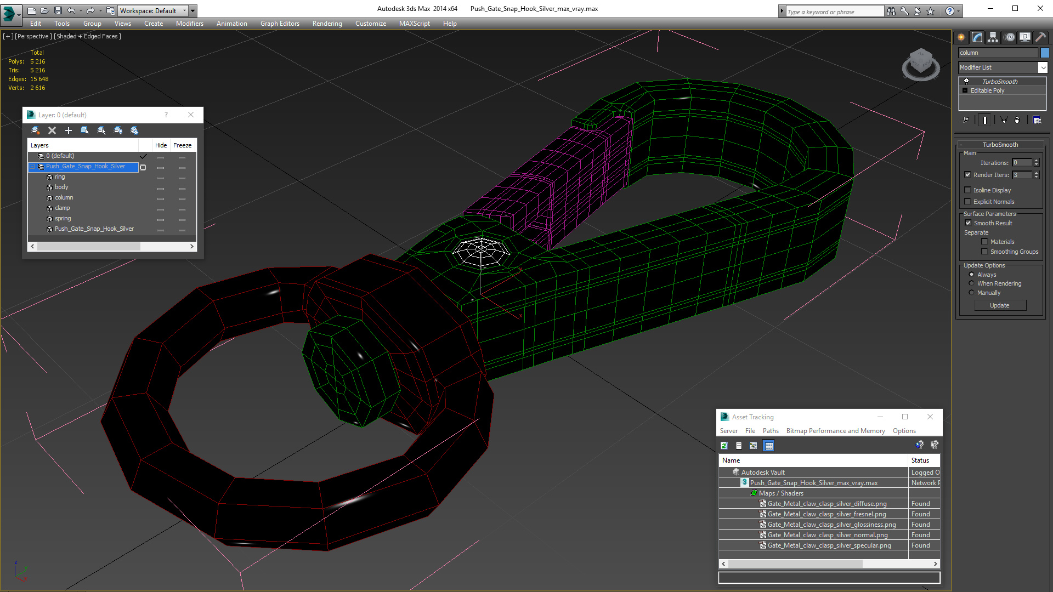Click Remove modifier trash can icon
The height and width of the screenshot is (592, 1053).
tap(1017, 120)
